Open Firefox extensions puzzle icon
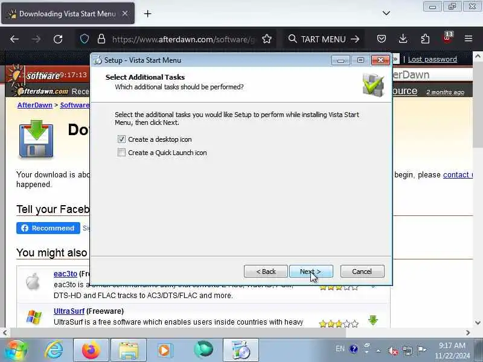483x362 pixels. (x=425, y=39)
